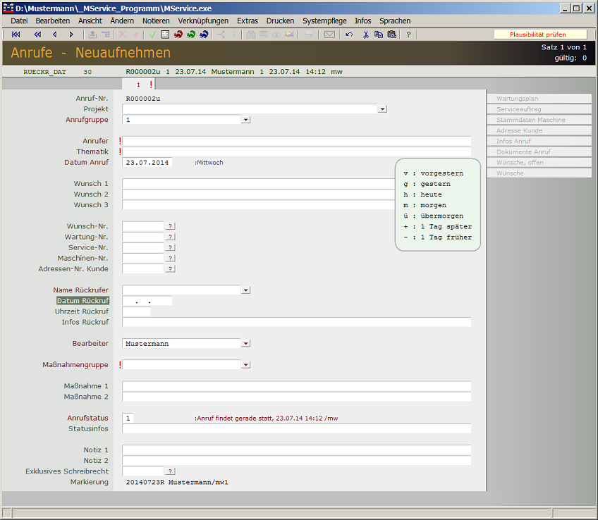This screenshot has height=520, width=598.
Task: Click the Datum Anruf date field
Action: pyautogui.click(x=147, y=163)
